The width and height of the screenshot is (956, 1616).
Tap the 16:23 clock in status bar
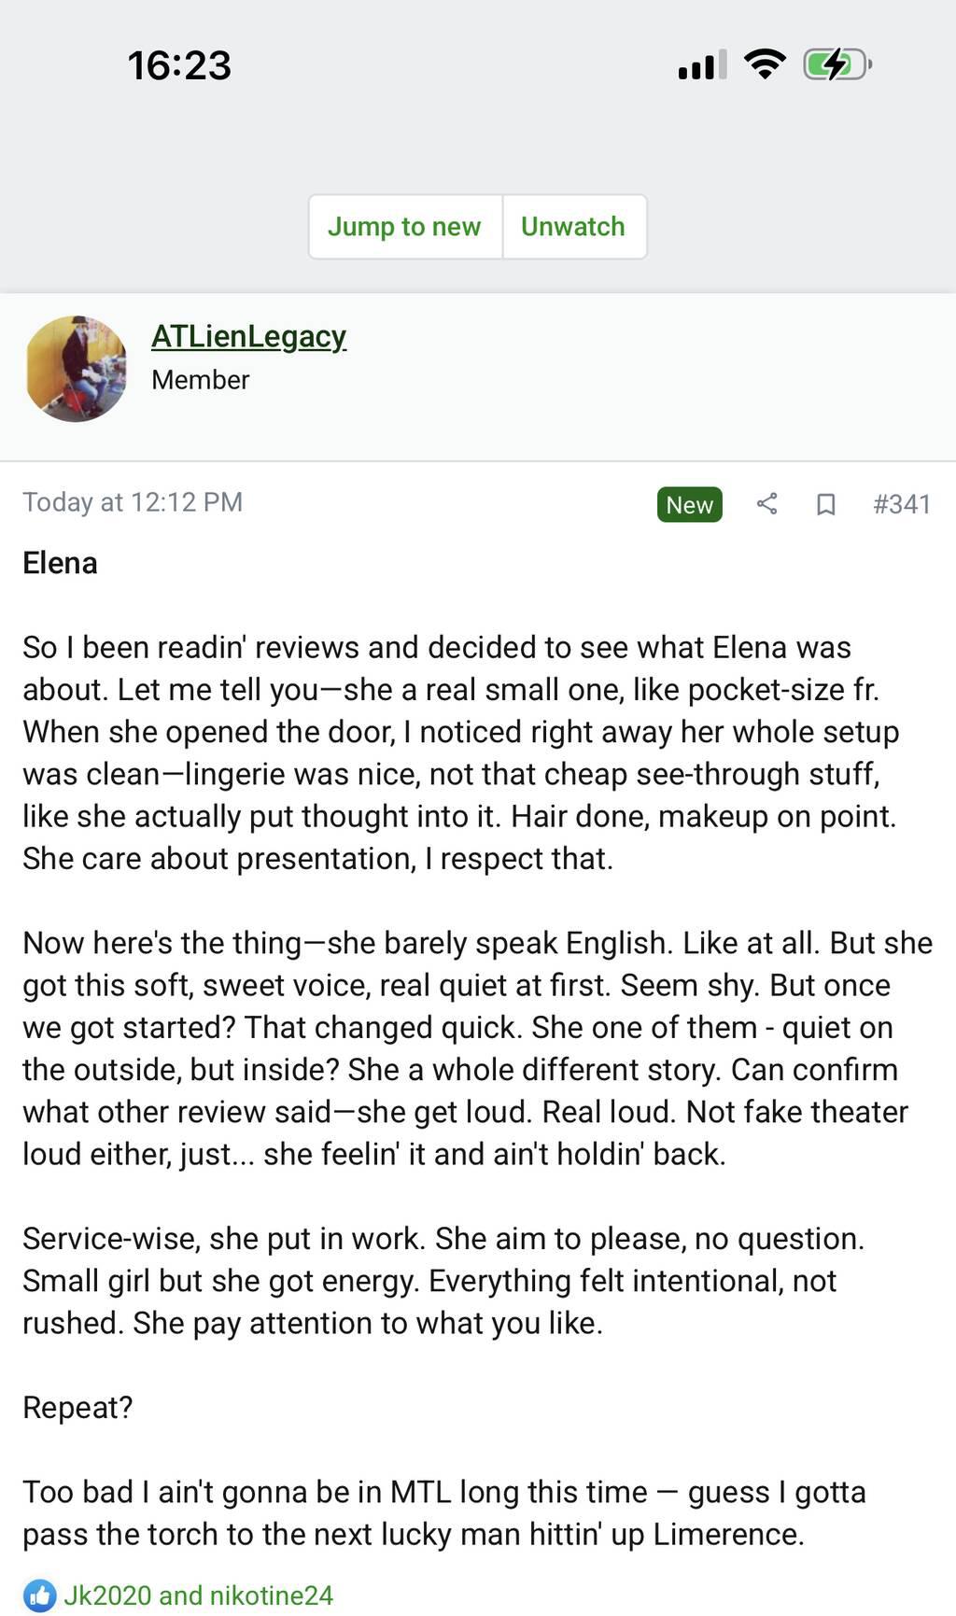pos(179,65)
